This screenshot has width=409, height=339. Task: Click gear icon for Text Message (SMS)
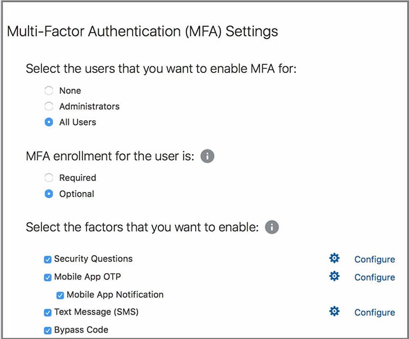tap(334, 312)
